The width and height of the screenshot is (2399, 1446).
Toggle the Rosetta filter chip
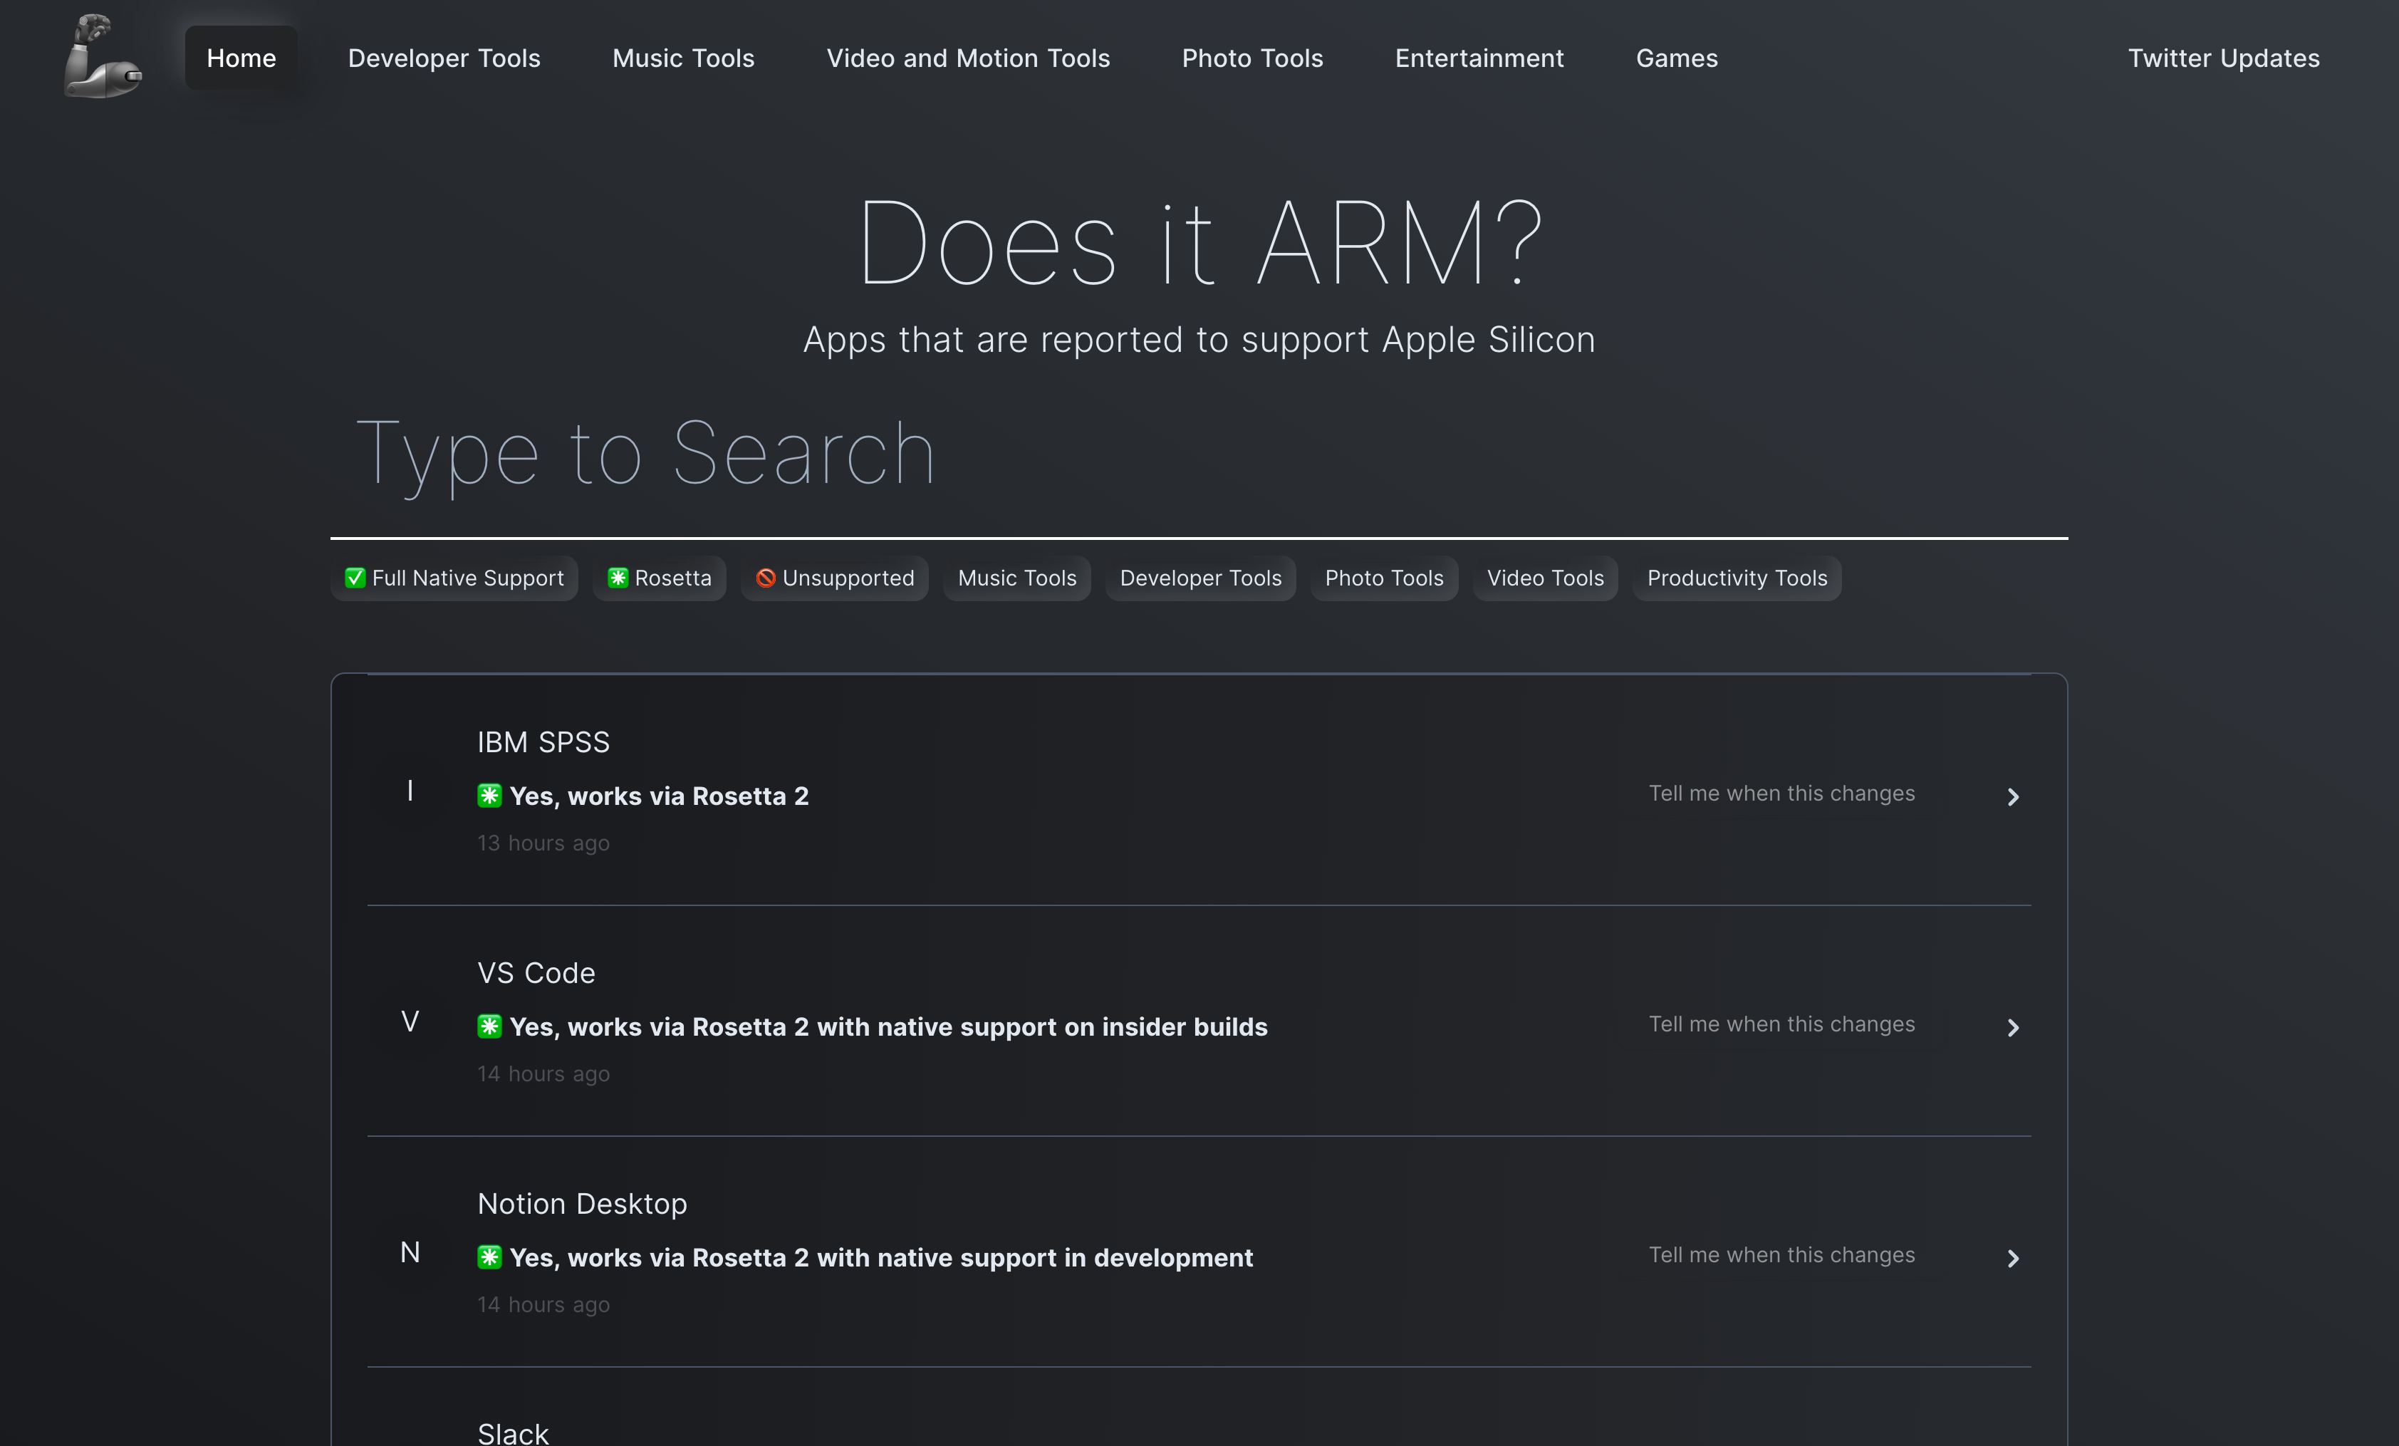click(x=659, y=578)
